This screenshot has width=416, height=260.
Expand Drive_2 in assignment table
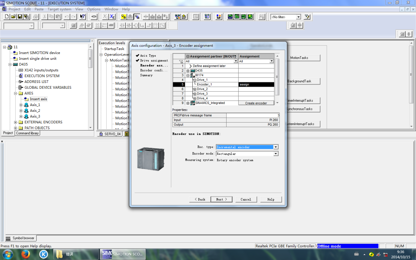(195, 89)
